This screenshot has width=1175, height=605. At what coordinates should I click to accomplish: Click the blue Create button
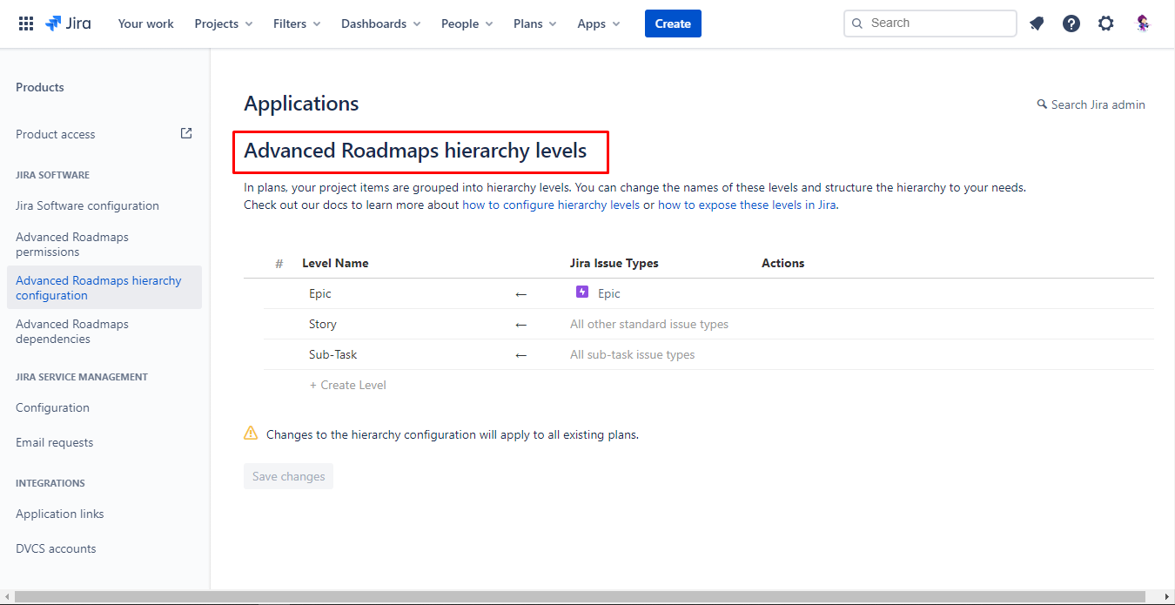672,24
